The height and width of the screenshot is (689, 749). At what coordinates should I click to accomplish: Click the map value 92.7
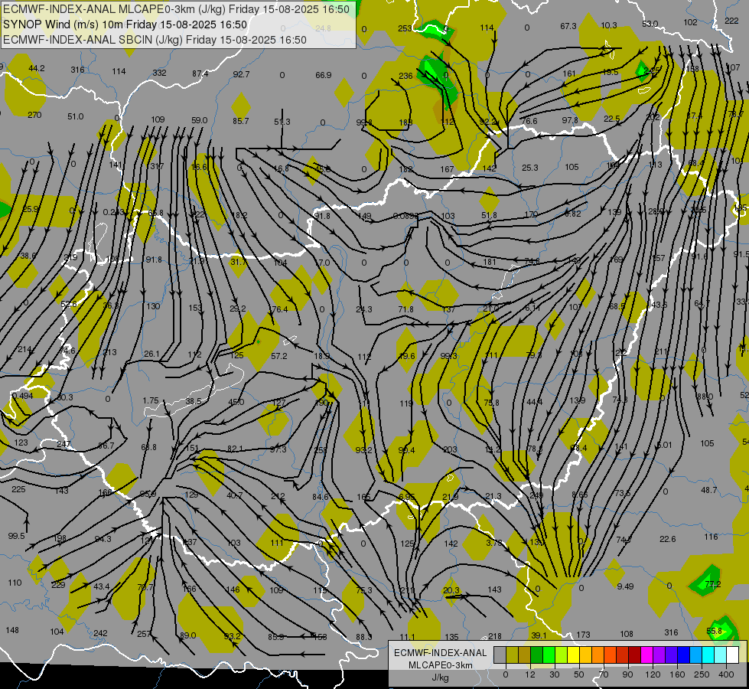click(x=241, y=74)
